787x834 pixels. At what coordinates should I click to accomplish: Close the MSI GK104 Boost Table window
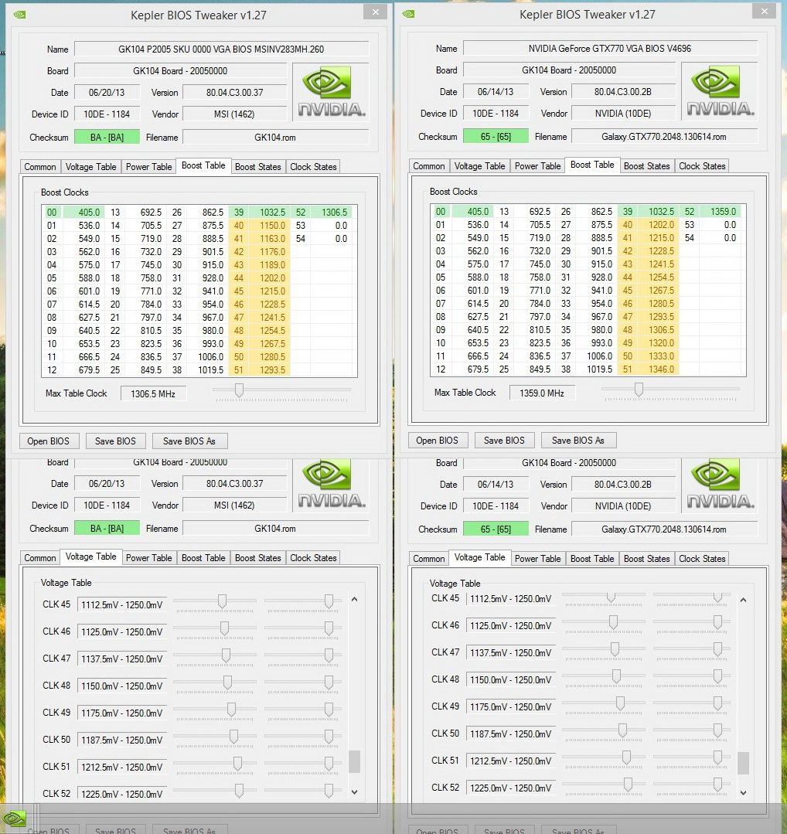(x=375, y=12)
